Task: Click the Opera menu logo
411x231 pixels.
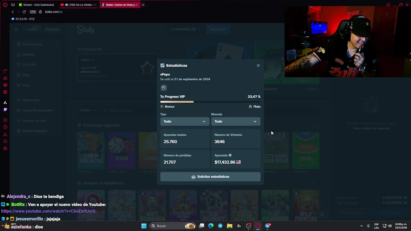Action: coord(5,5)
